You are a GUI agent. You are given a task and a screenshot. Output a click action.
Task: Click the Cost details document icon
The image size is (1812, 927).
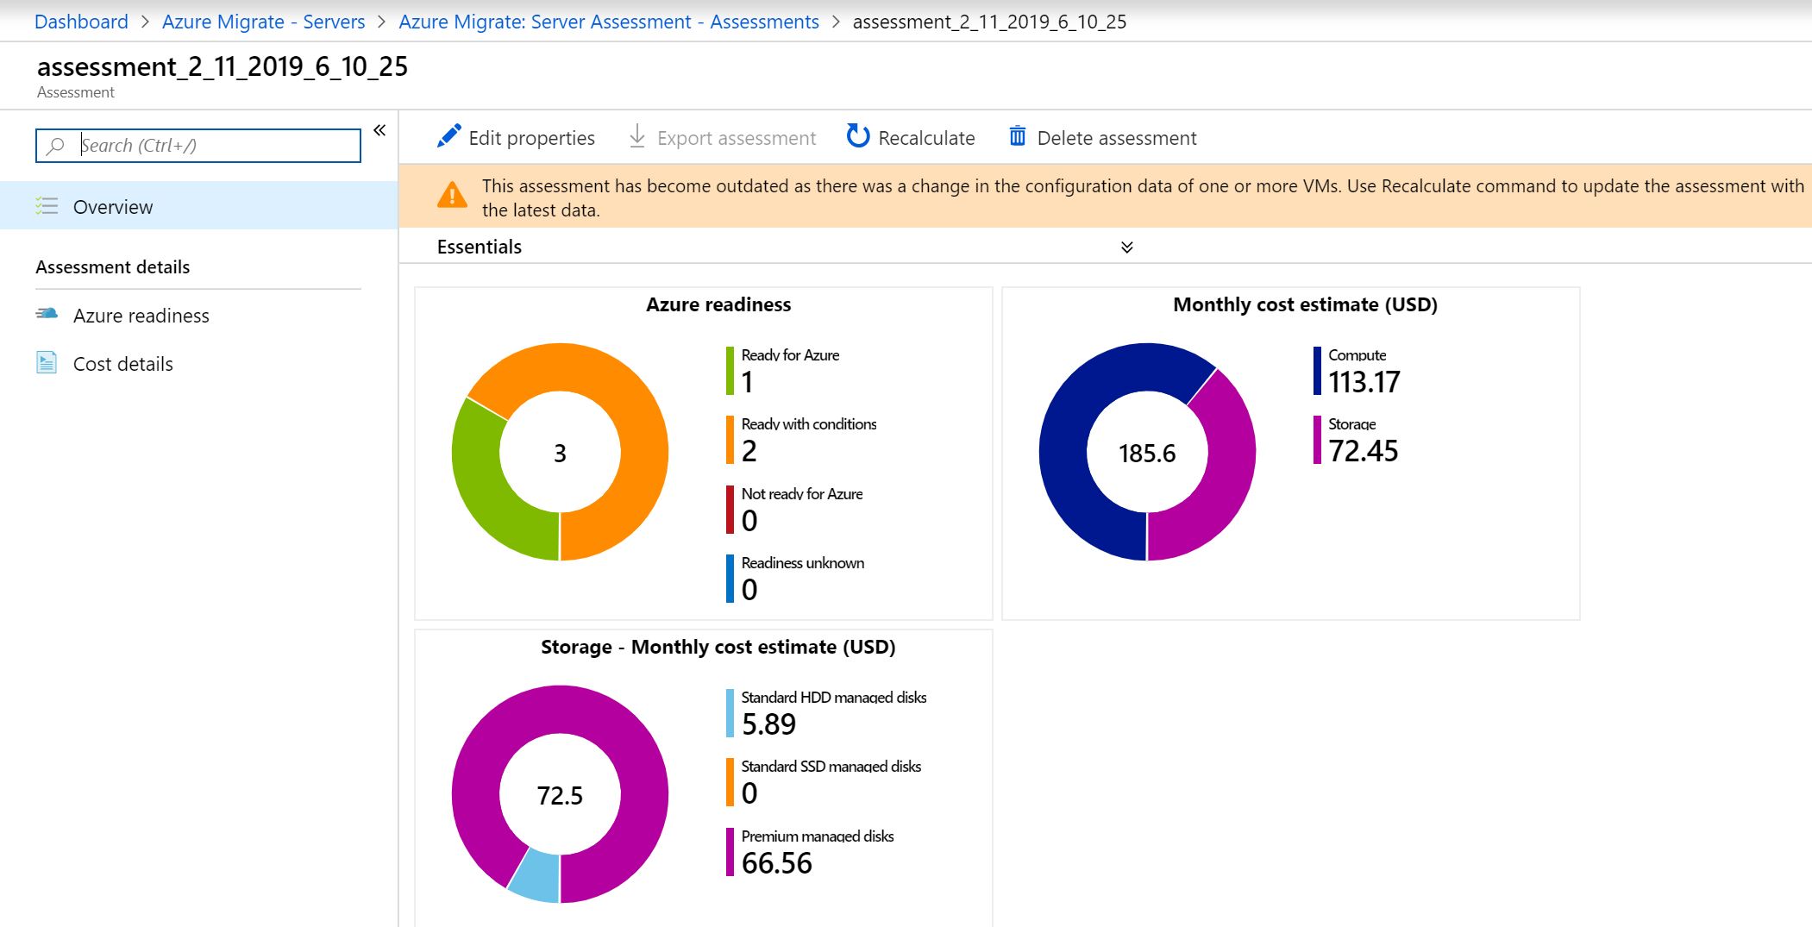(47, 362)
